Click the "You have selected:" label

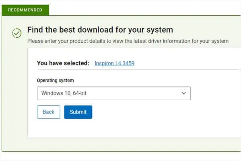click(63, 63)
